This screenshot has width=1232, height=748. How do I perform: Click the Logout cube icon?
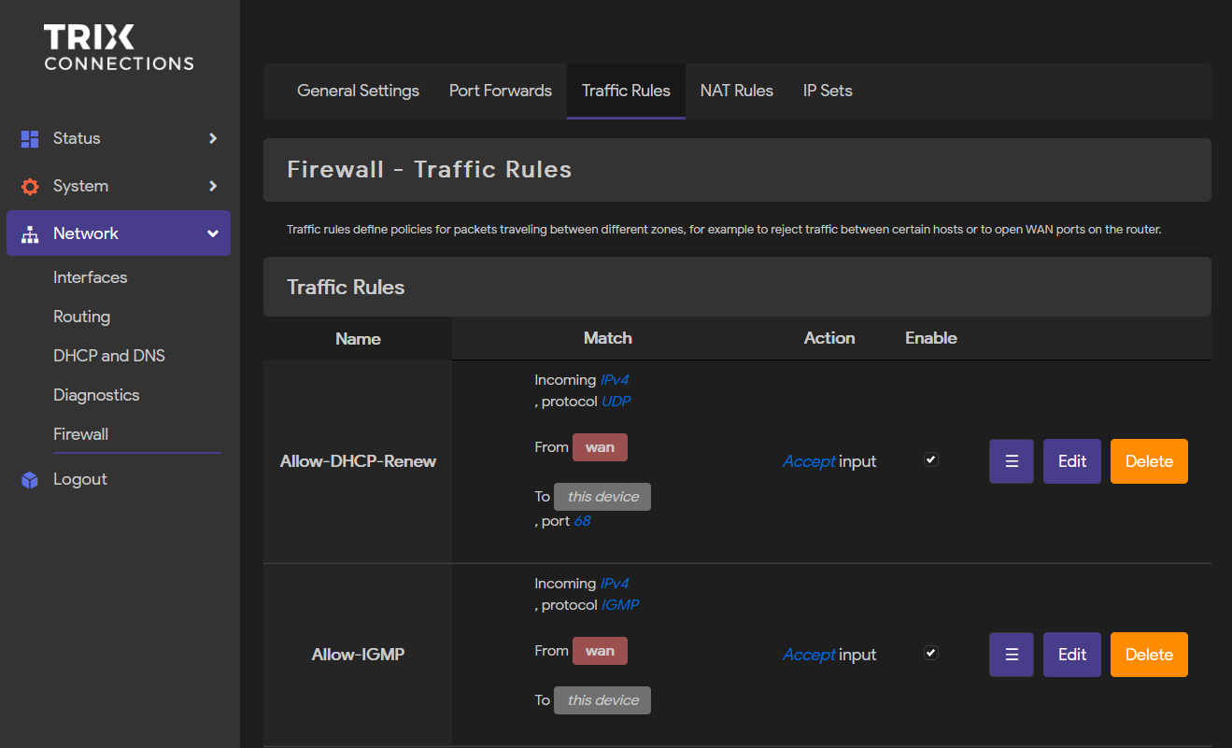28,479
